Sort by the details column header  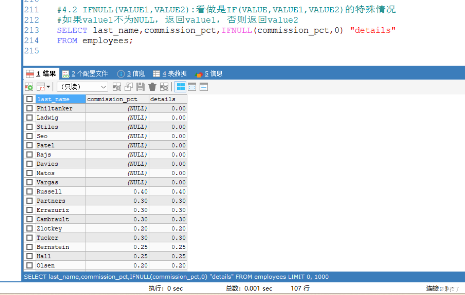point(168,99)
